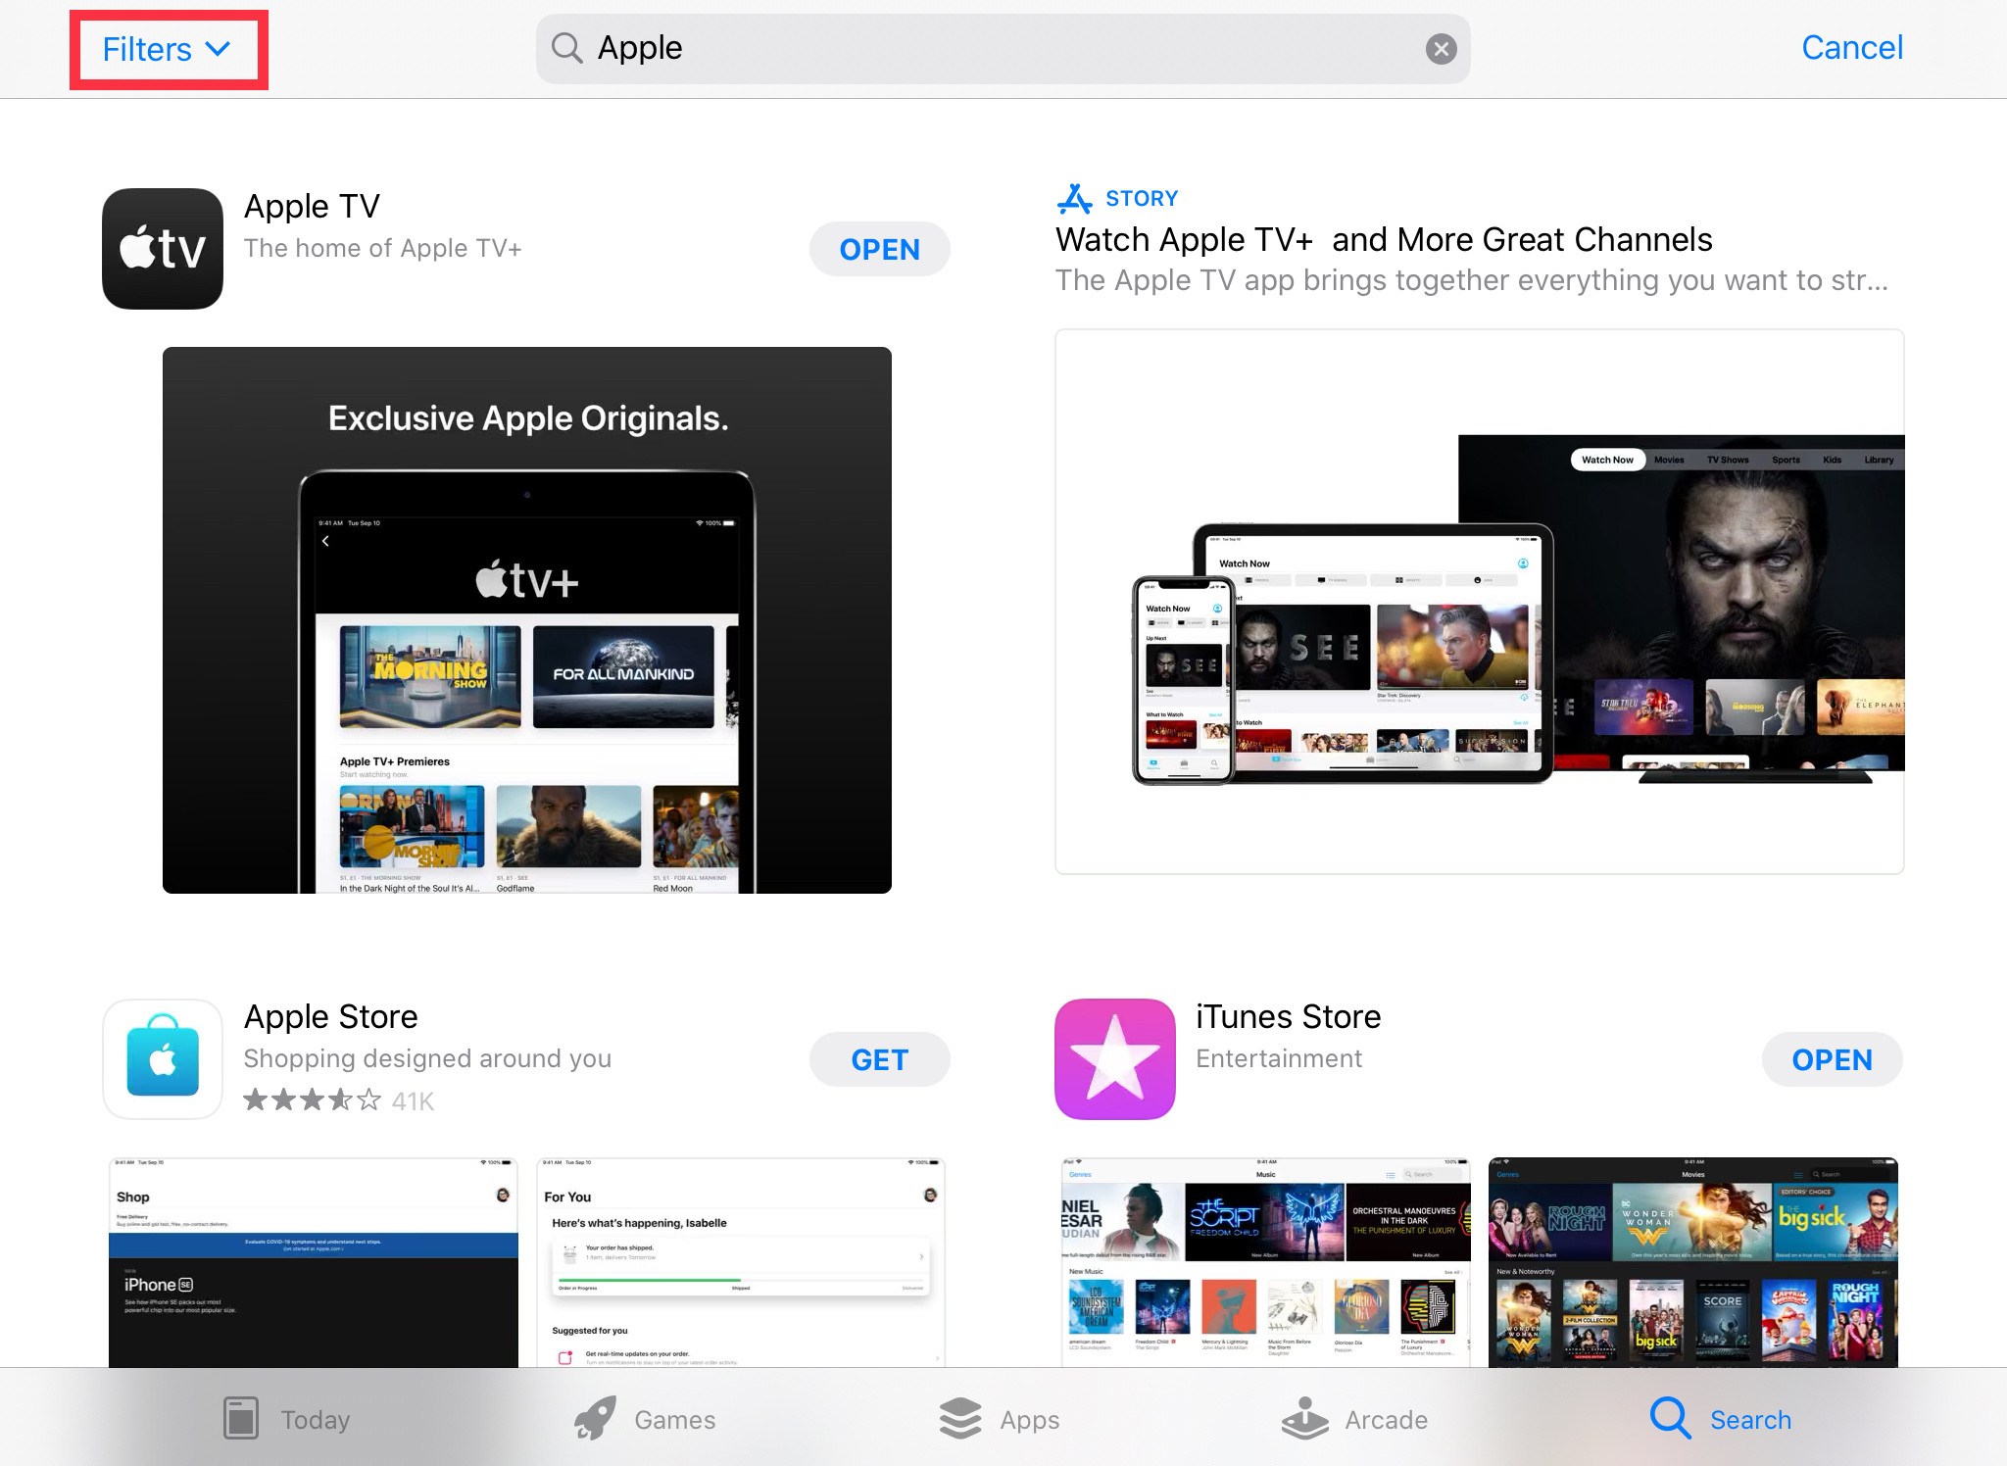2007x1466 pixels.
Task: Tap the App Store story icon
Action: [1075, 199]
